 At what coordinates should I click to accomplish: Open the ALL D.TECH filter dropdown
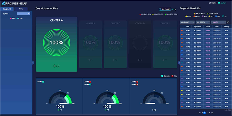[203, 22]
